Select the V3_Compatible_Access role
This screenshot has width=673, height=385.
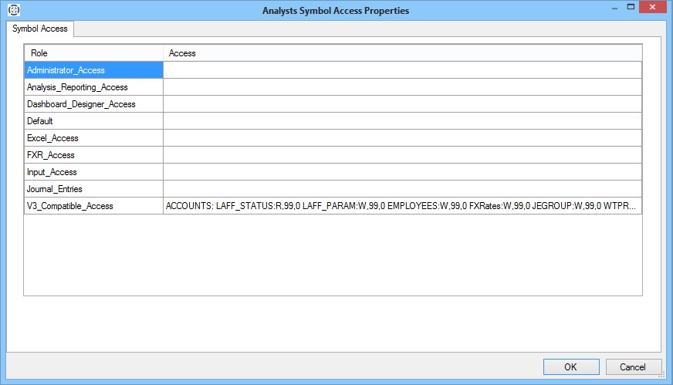[x=93, y=206]
